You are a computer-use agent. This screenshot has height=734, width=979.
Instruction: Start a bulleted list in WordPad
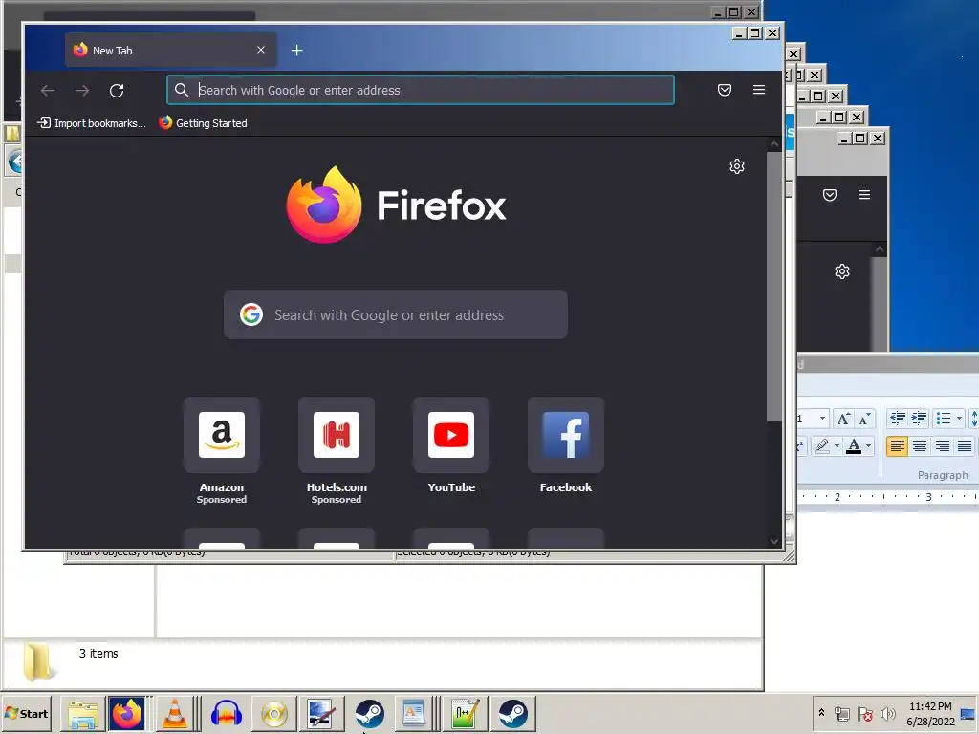click(944, 419)
